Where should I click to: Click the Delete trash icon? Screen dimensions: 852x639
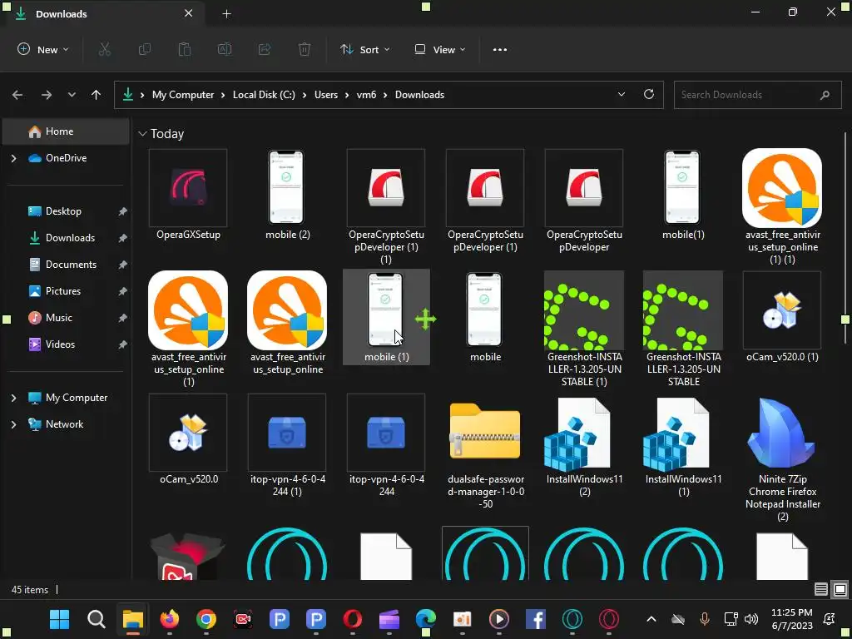coord(305,49)
